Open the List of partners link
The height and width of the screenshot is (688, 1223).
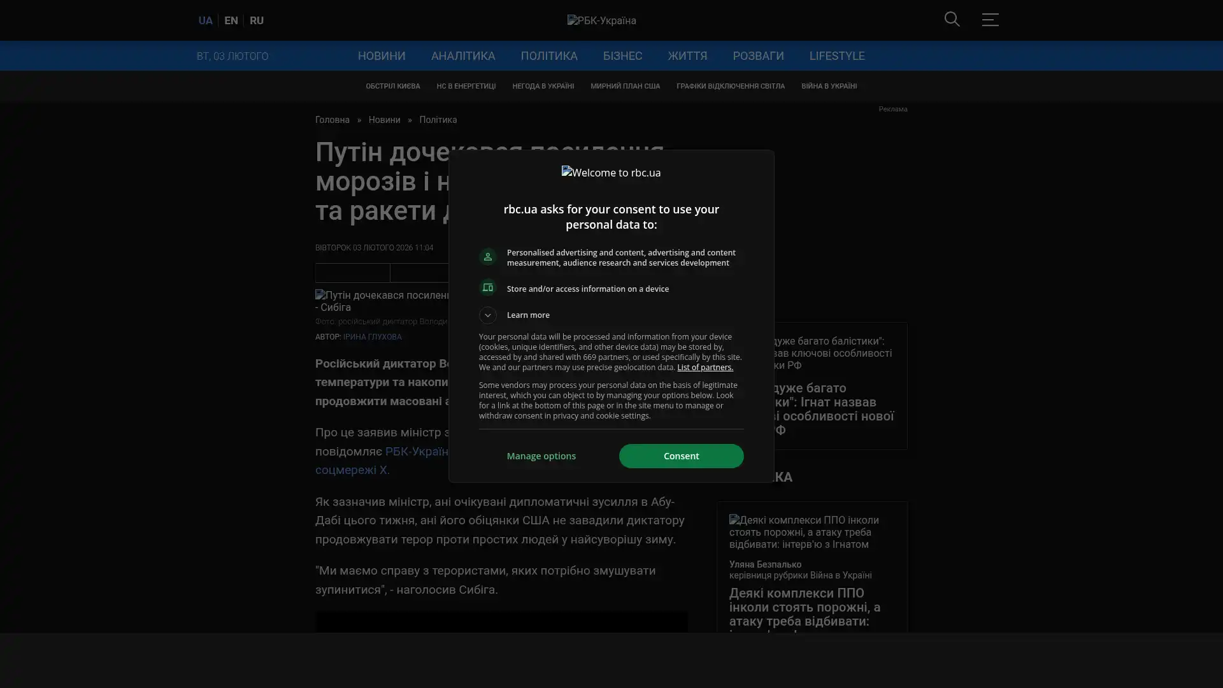point(704,368)
